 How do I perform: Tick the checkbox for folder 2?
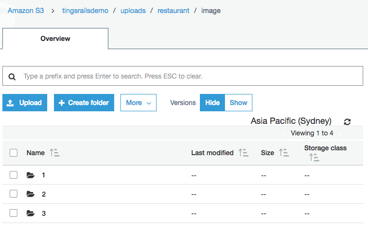[x=13, y=194]
